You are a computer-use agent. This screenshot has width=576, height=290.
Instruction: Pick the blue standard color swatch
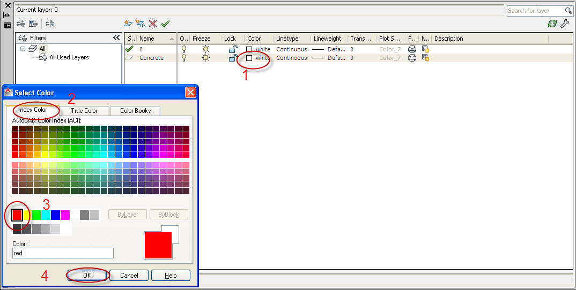pyautogui.click(x=55, y=215)
